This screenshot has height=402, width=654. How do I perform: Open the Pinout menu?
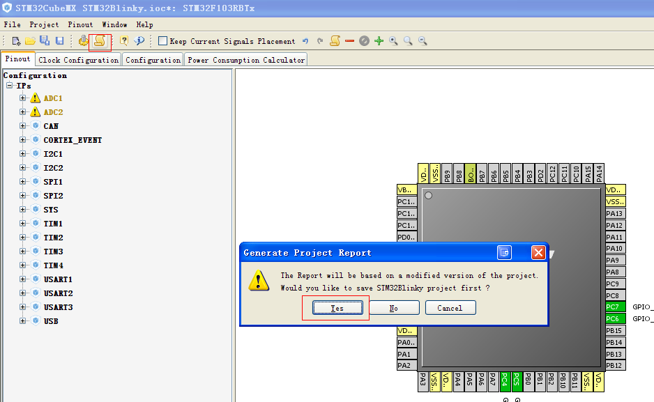tap(80, 24)
